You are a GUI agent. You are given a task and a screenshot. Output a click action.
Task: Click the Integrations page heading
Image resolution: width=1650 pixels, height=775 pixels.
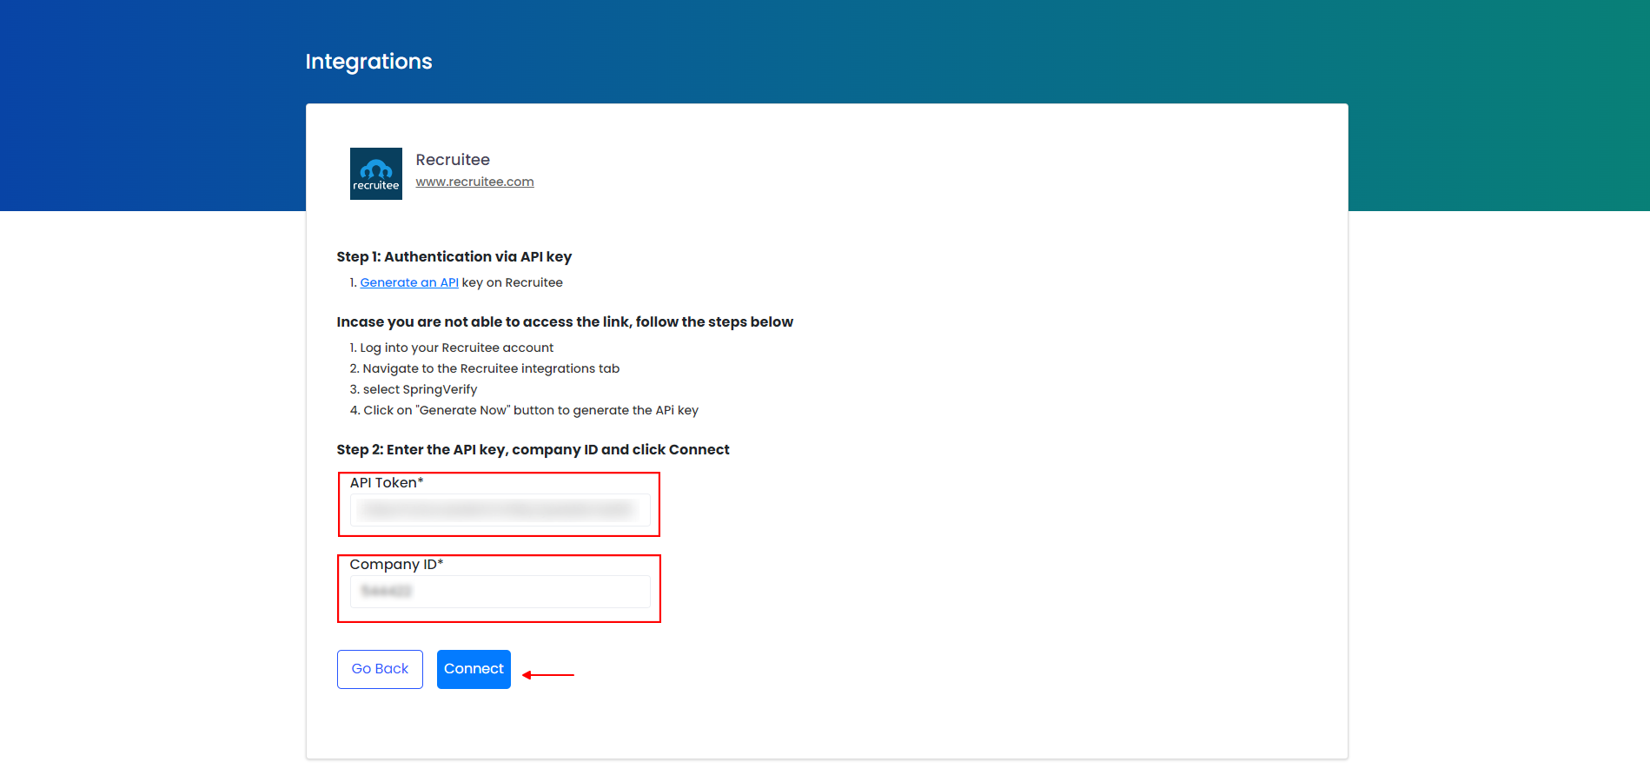tap(368, 62)
